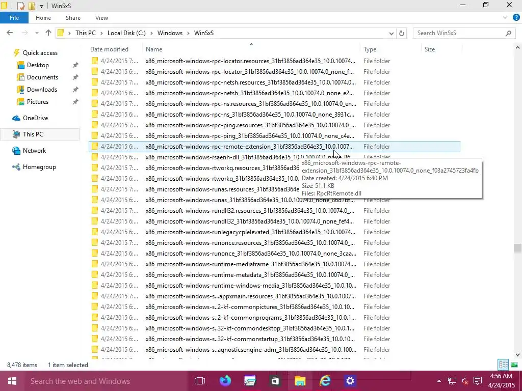The height and width of the screenshot is (391, 522).
Task: Sort by the Size column header
Action: pyautogui.click(x=441, y=49)
